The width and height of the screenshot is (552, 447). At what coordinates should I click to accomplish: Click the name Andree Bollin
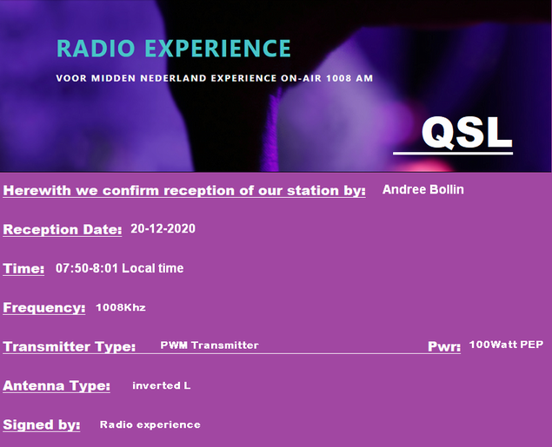[422, 190]
